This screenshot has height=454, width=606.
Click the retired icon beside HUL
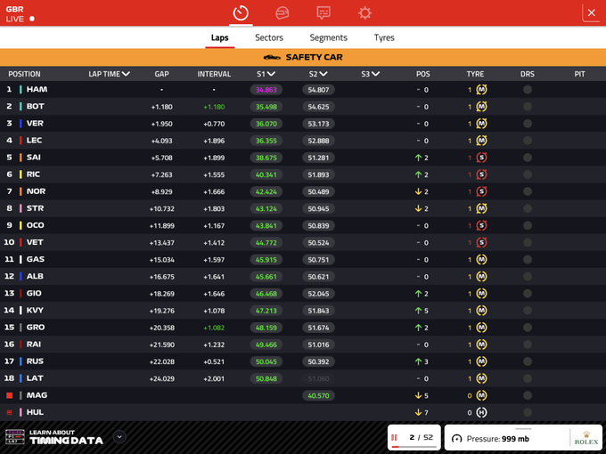[10, 412]
